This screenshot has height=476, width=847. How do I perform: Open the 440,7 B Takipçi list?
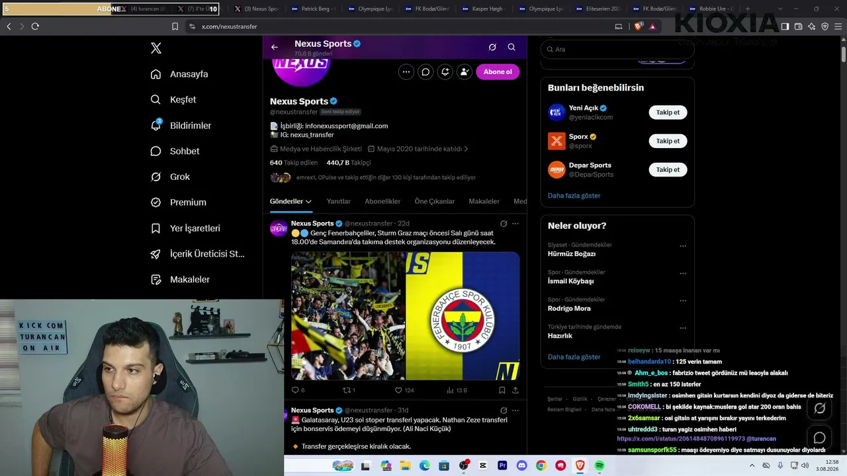click(349, 163)
